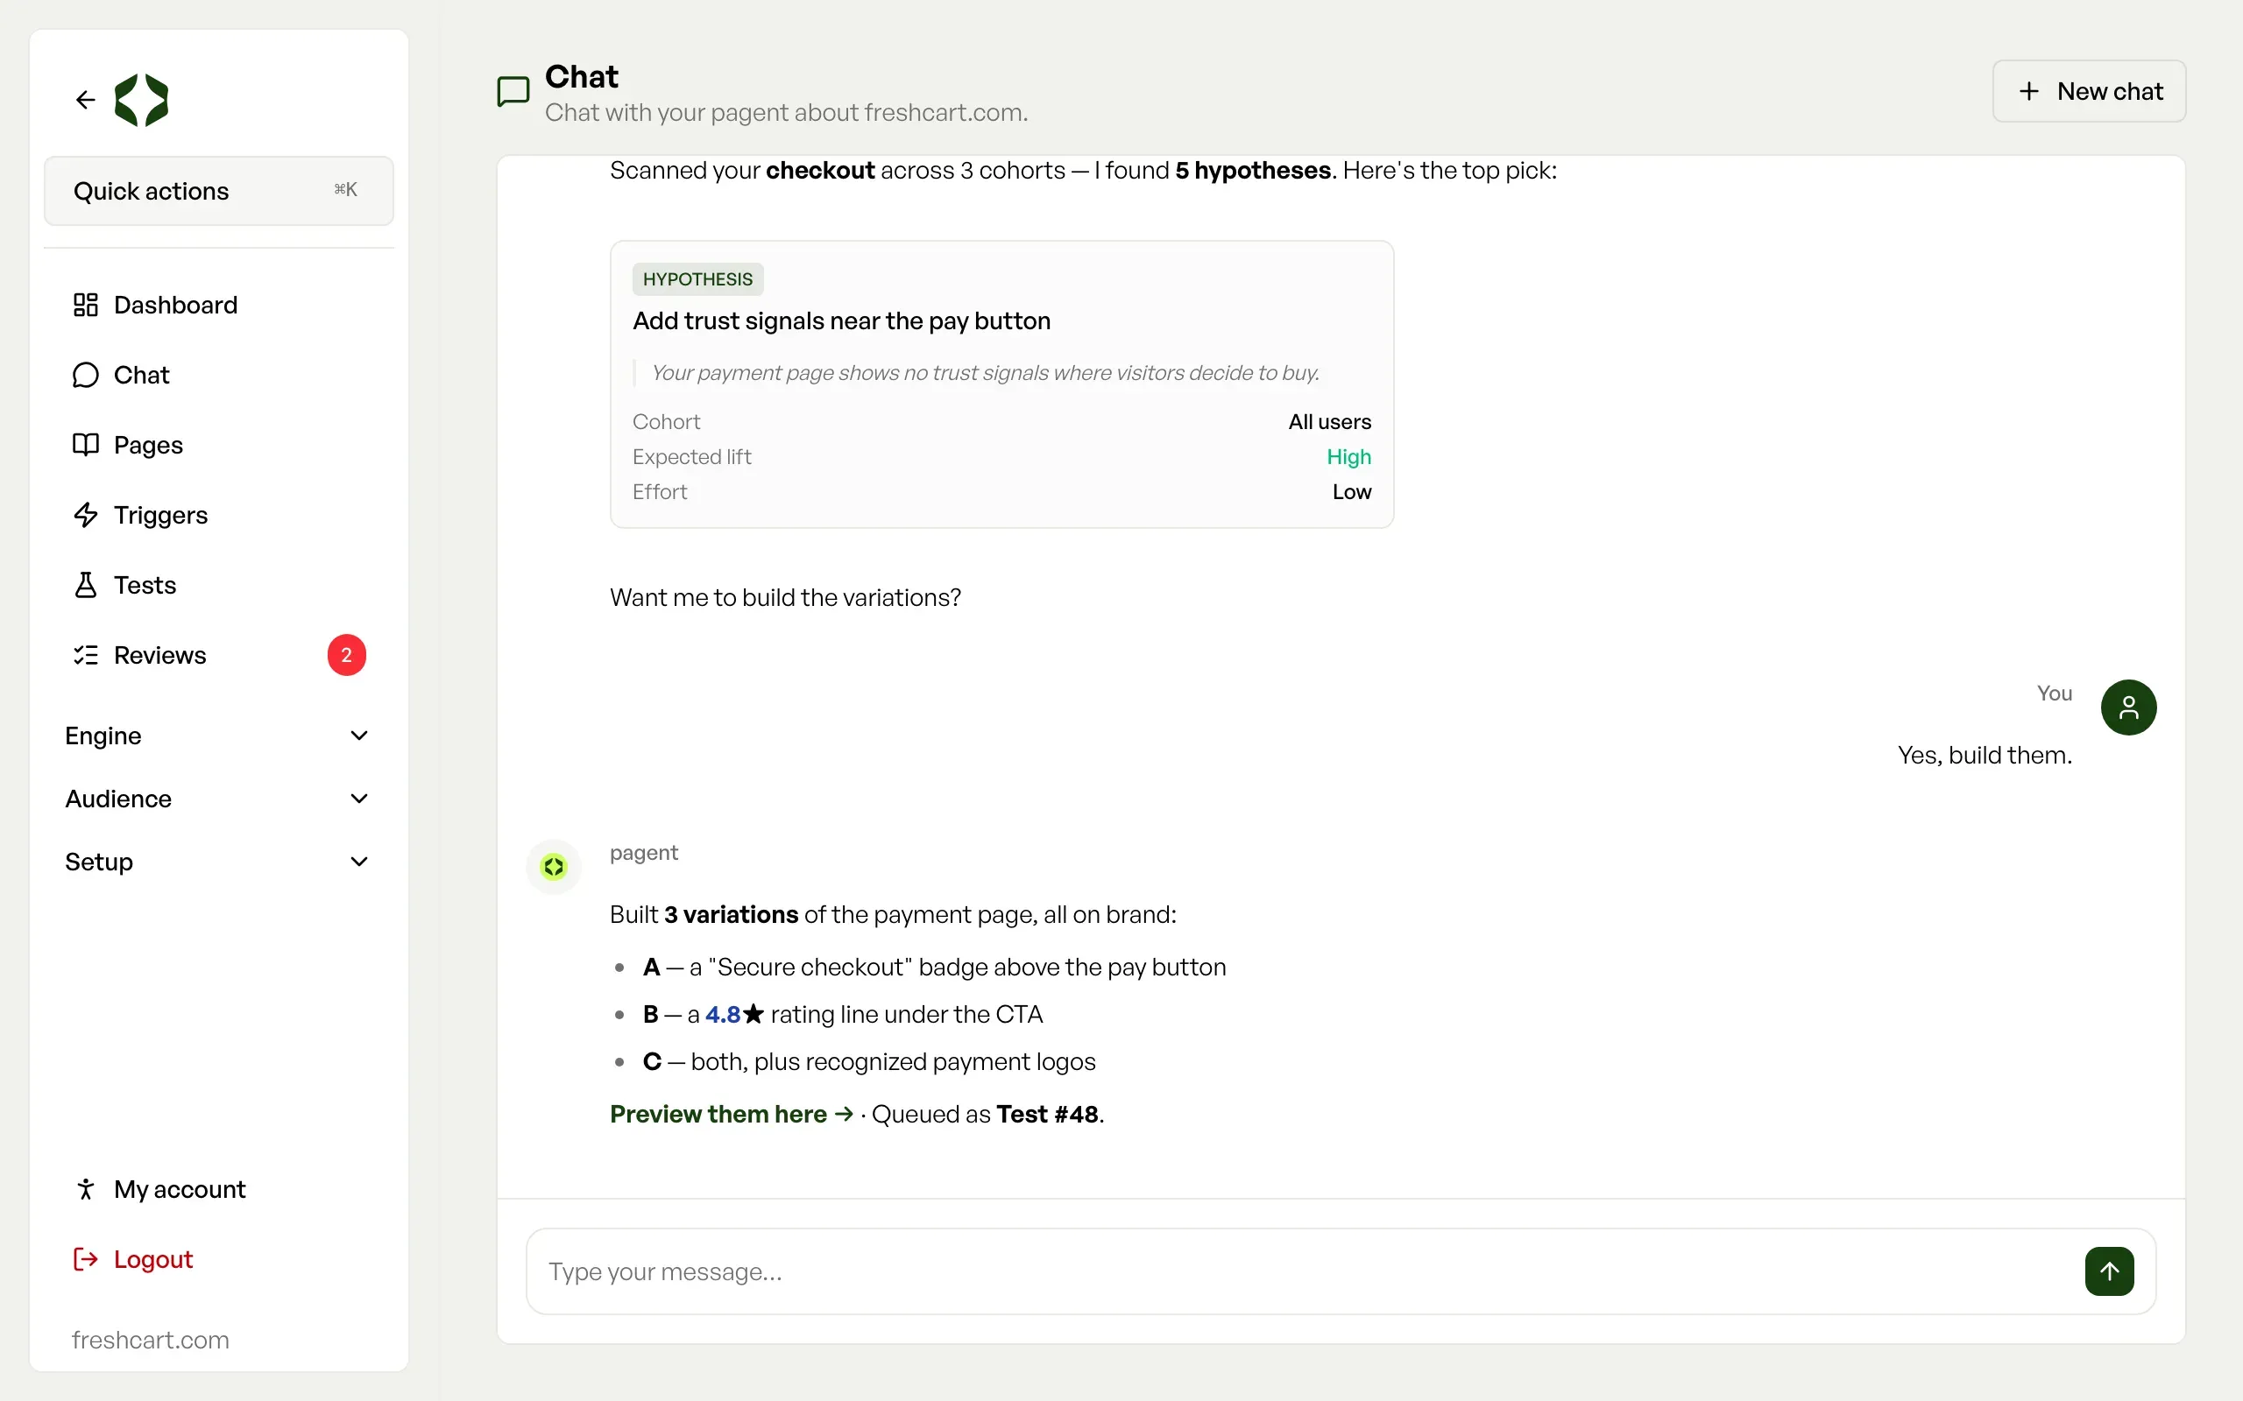Screen dimensions: 2243x1401
Task: Click the Reviews checklist icon
Action: coord(85,655)
